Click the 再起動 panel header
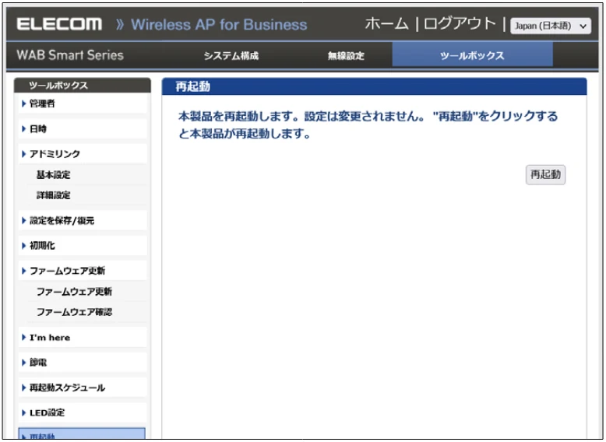This screenshot has width=606, height=442. (374, 86)
